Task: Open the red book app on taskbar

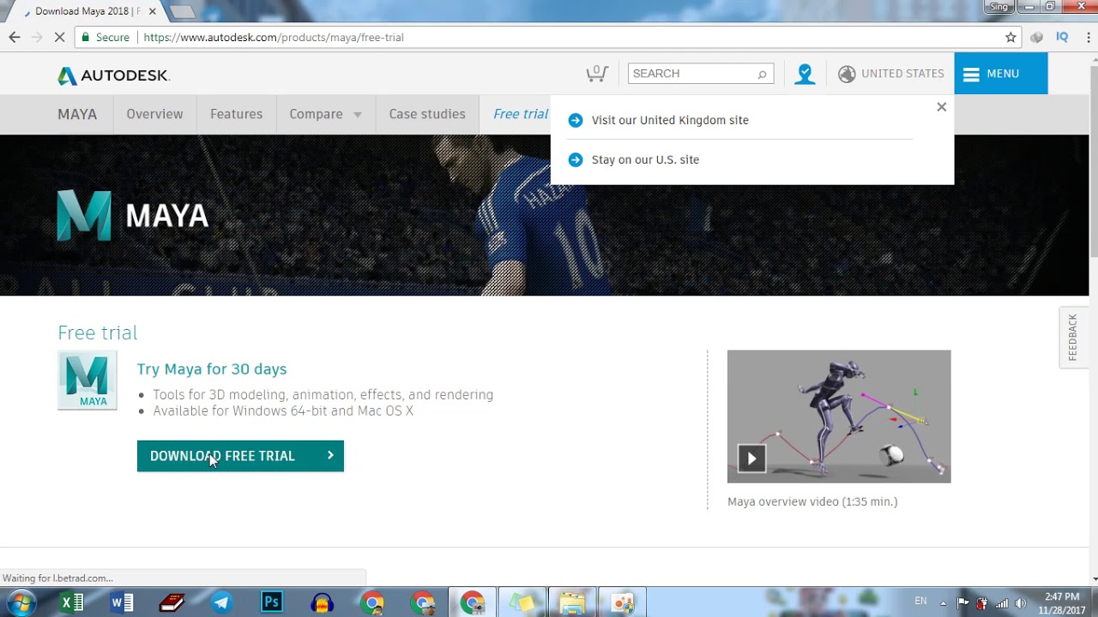Action: pyautogui.click(x=172, y=602)
